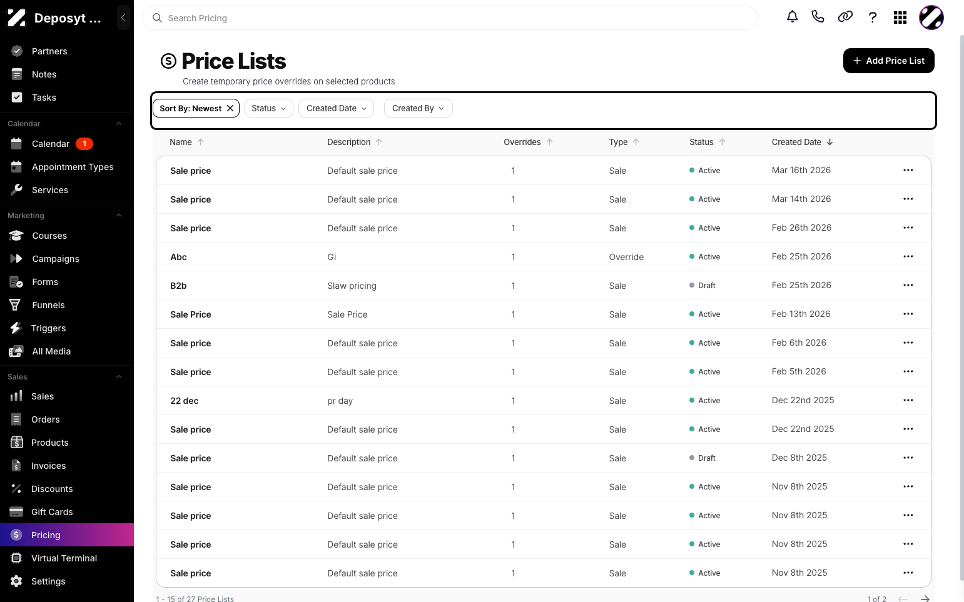Open the help question mark icon
Image resolution: width=964 pixels, height=602 pixels.
873,18
